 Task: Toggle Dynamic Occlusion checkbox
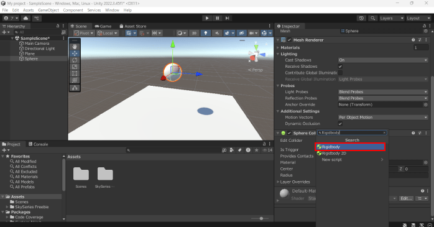click(x=340, y=124)
